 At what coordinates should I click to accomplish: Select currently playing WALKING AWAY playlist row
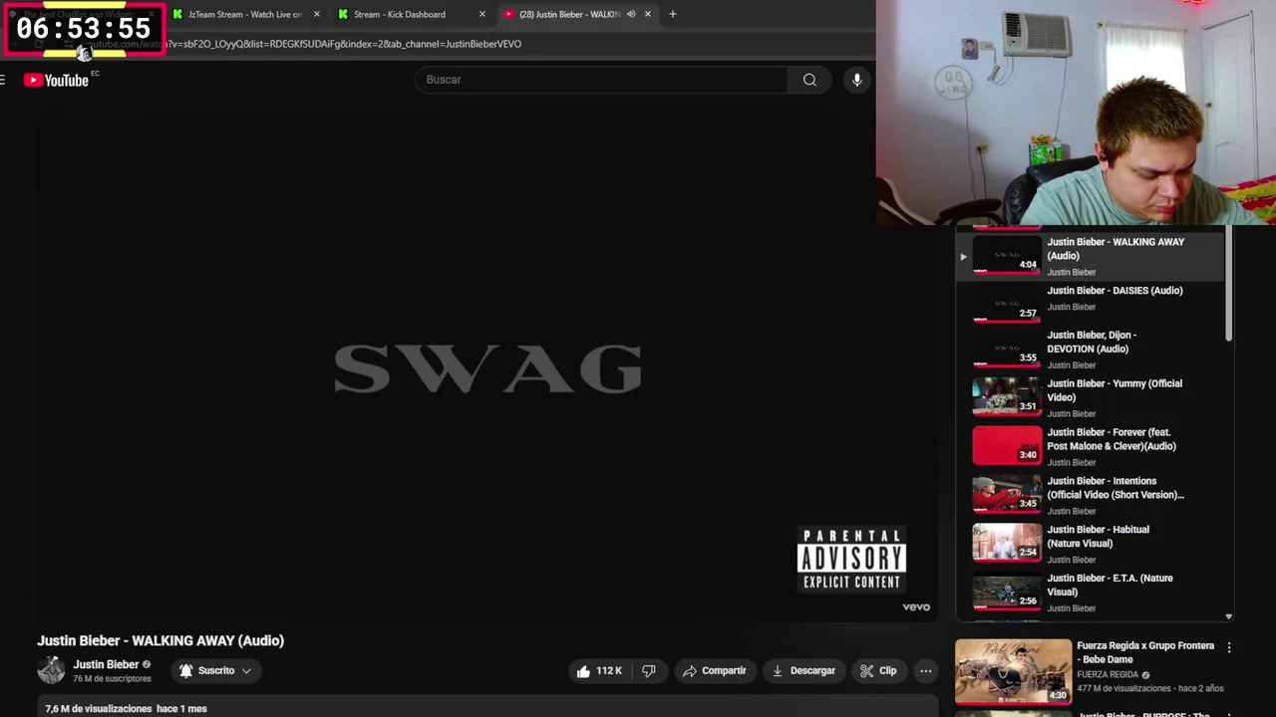tap(1091, 257)
